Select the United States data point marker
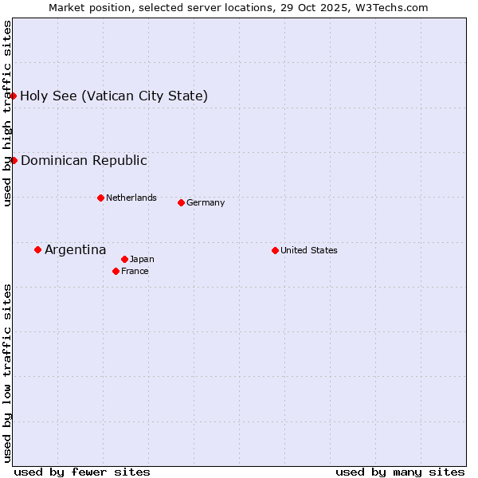The height and width of the screenshot is (478, 478). click(275, 250)
